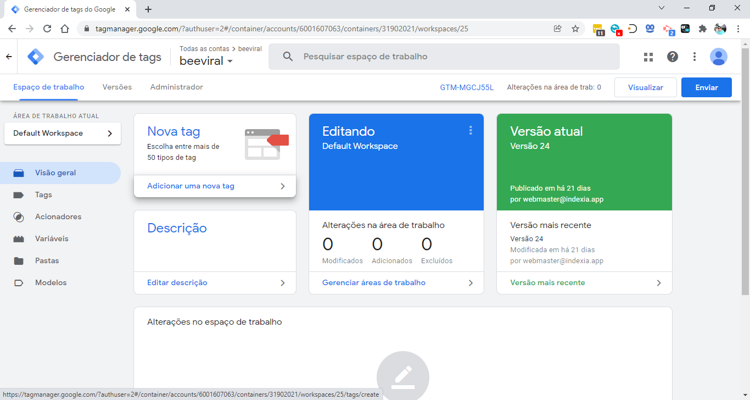Viewport: 750px width, 400px height.
Task: Select Tags in the sidebar
Action: tap(60, 195)
